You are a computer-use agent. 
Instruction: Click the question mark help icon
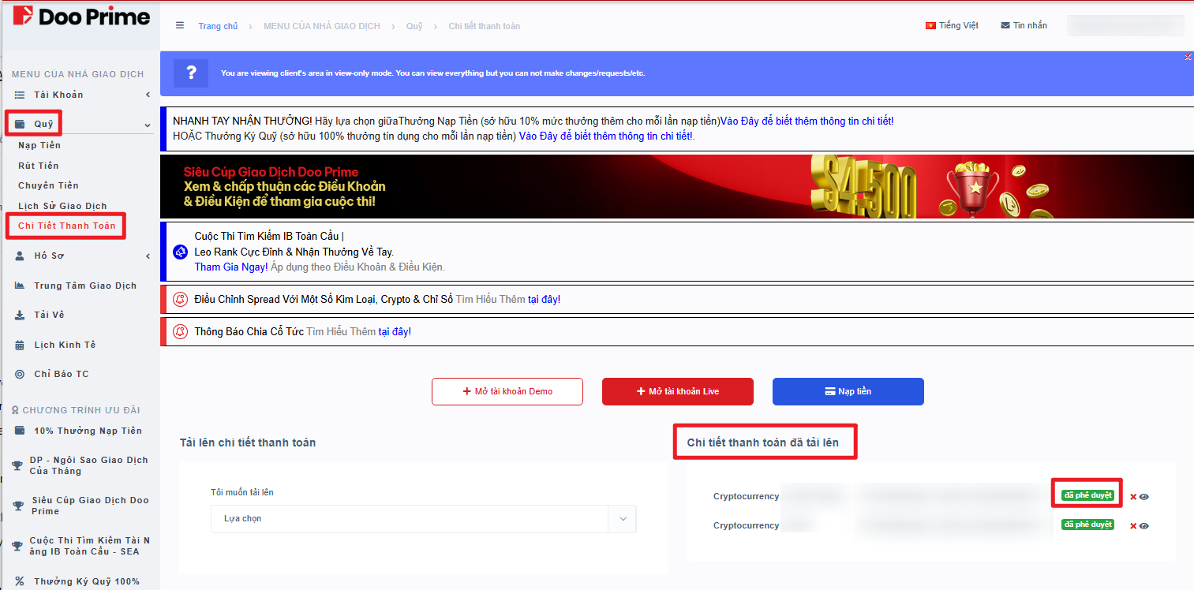pos(191,73)
